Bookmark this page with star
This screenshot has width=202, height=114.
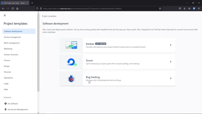[x=160, y=8]
